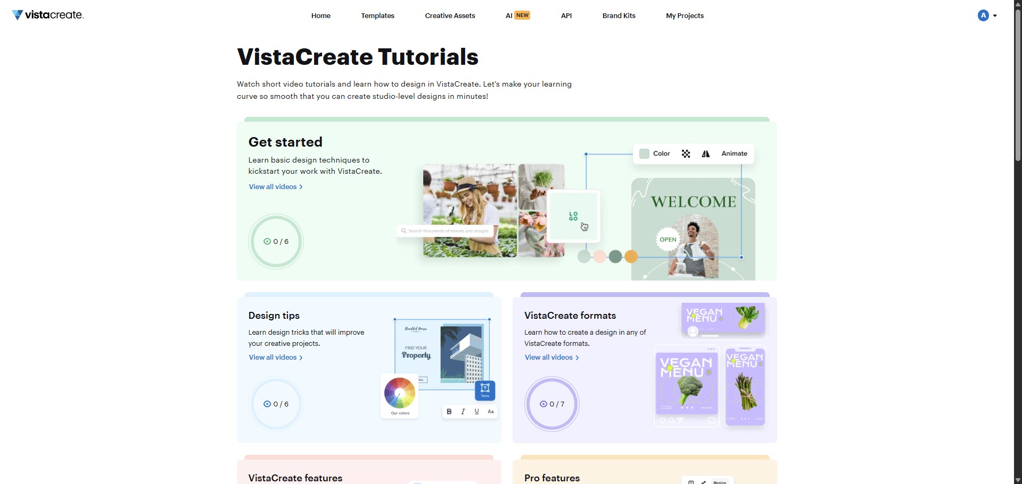Image resolution: width=1022 pixels, height=484 pixels.
Task: Click the LOGO card in illustration
Action: point(573,216)
